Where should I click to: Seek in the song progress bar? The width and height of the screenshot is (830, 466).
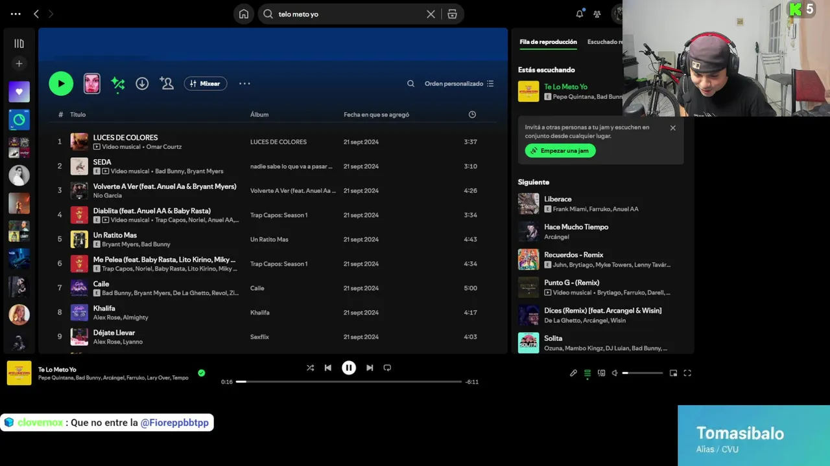349,382
